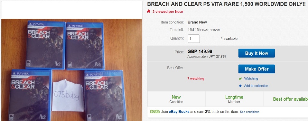Click the green eBay Bucks badge icon
This screenshot has height=121, width=308.
point(155,112)
